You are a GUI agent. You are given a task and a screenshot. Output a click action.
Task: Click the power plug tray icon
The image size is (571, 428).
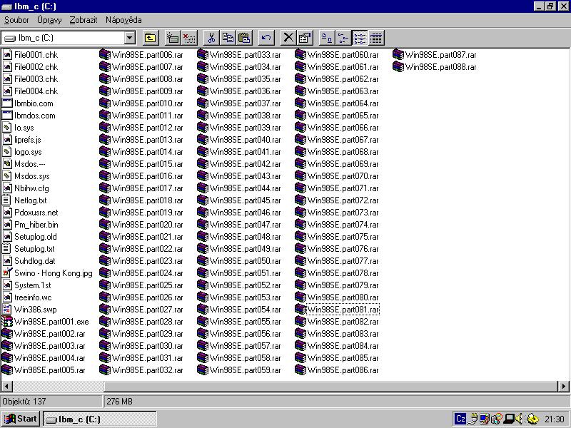(x=473, y=419)
